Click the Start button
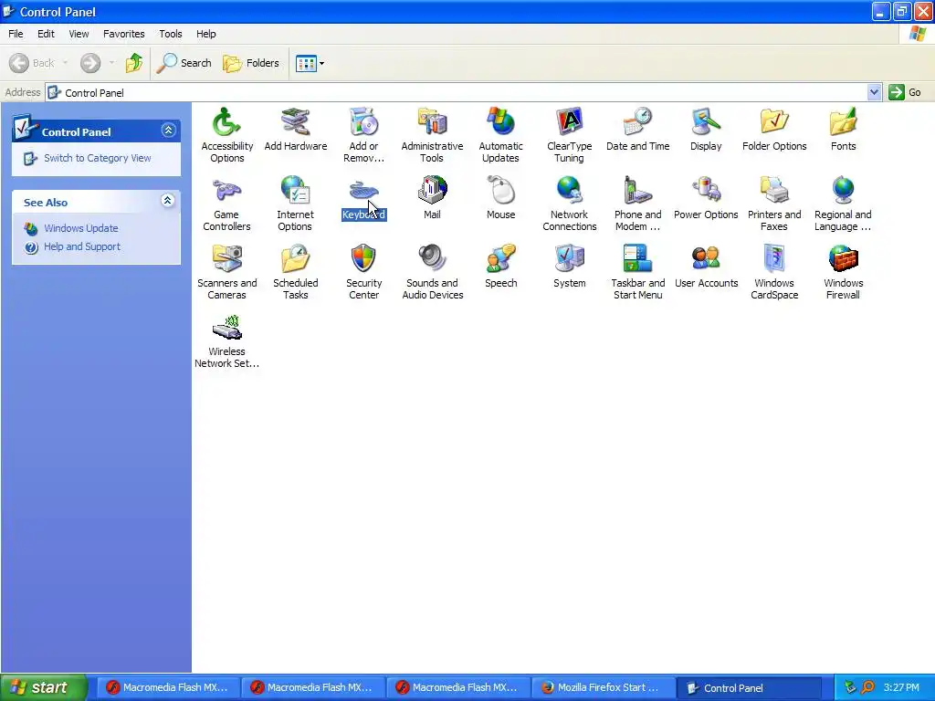This screenshot has width=935, height=701. [x=43, y=687]
